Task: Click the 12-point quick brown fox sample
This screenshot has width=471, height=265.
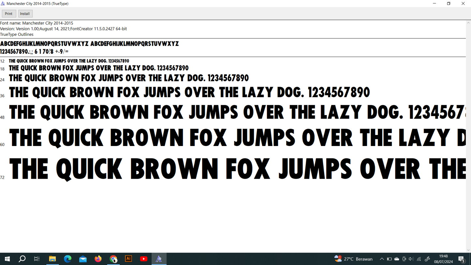Action: [69, 61]
